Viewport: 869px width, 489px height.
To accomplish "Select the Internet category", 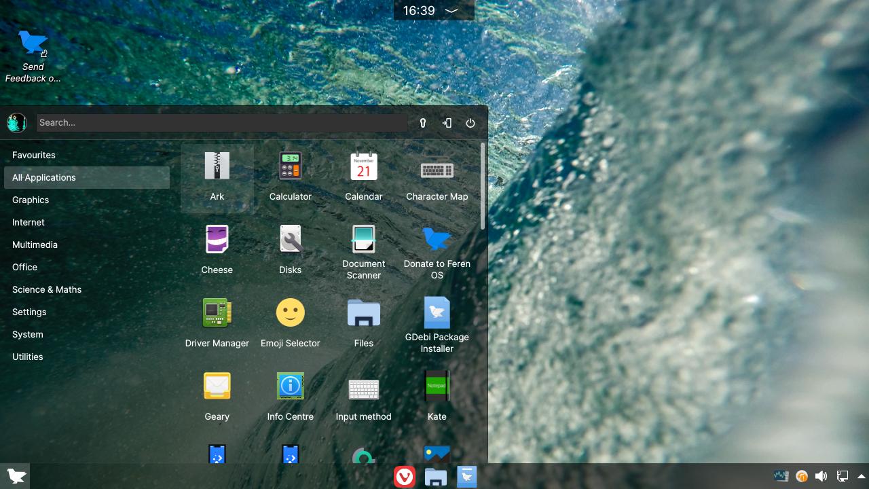I will (x=87, y=222).
